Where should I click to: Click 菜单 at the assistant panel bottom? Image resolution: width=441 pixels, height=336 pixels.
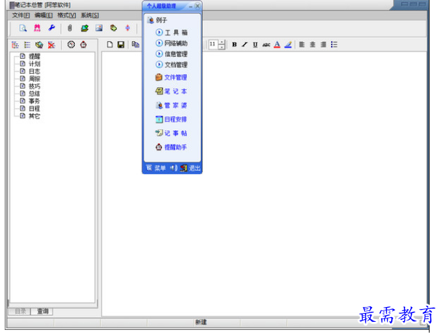(x=160, y=168)
